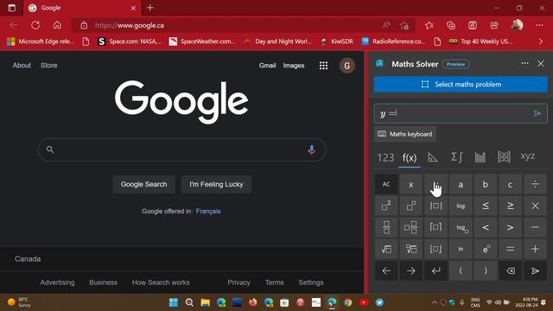This screenshot has width=553, height=311.
Task: Insert the nth root key
Action: tap(411, 250)
